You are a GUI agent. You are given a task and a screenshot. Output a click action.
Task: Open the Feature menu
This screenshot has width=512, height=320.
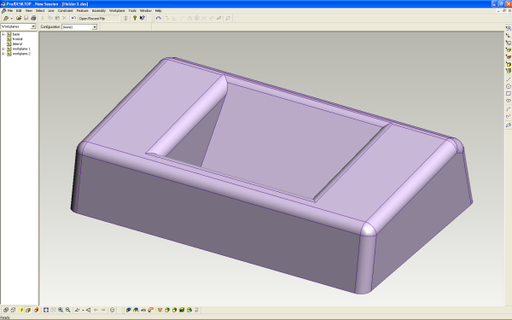pos(82,11)
